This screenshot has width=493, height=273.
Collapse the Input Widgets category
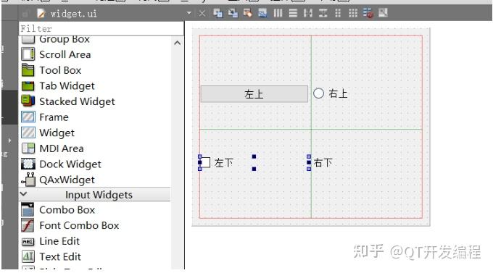coord(24,195)
